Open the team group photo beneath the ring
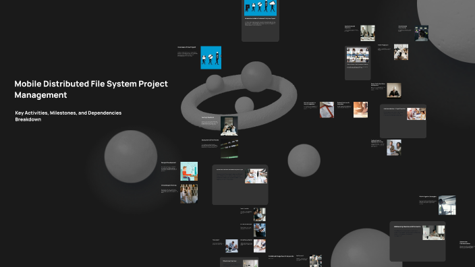The width and height of the screenshot is (475, 267). (229, 125)
